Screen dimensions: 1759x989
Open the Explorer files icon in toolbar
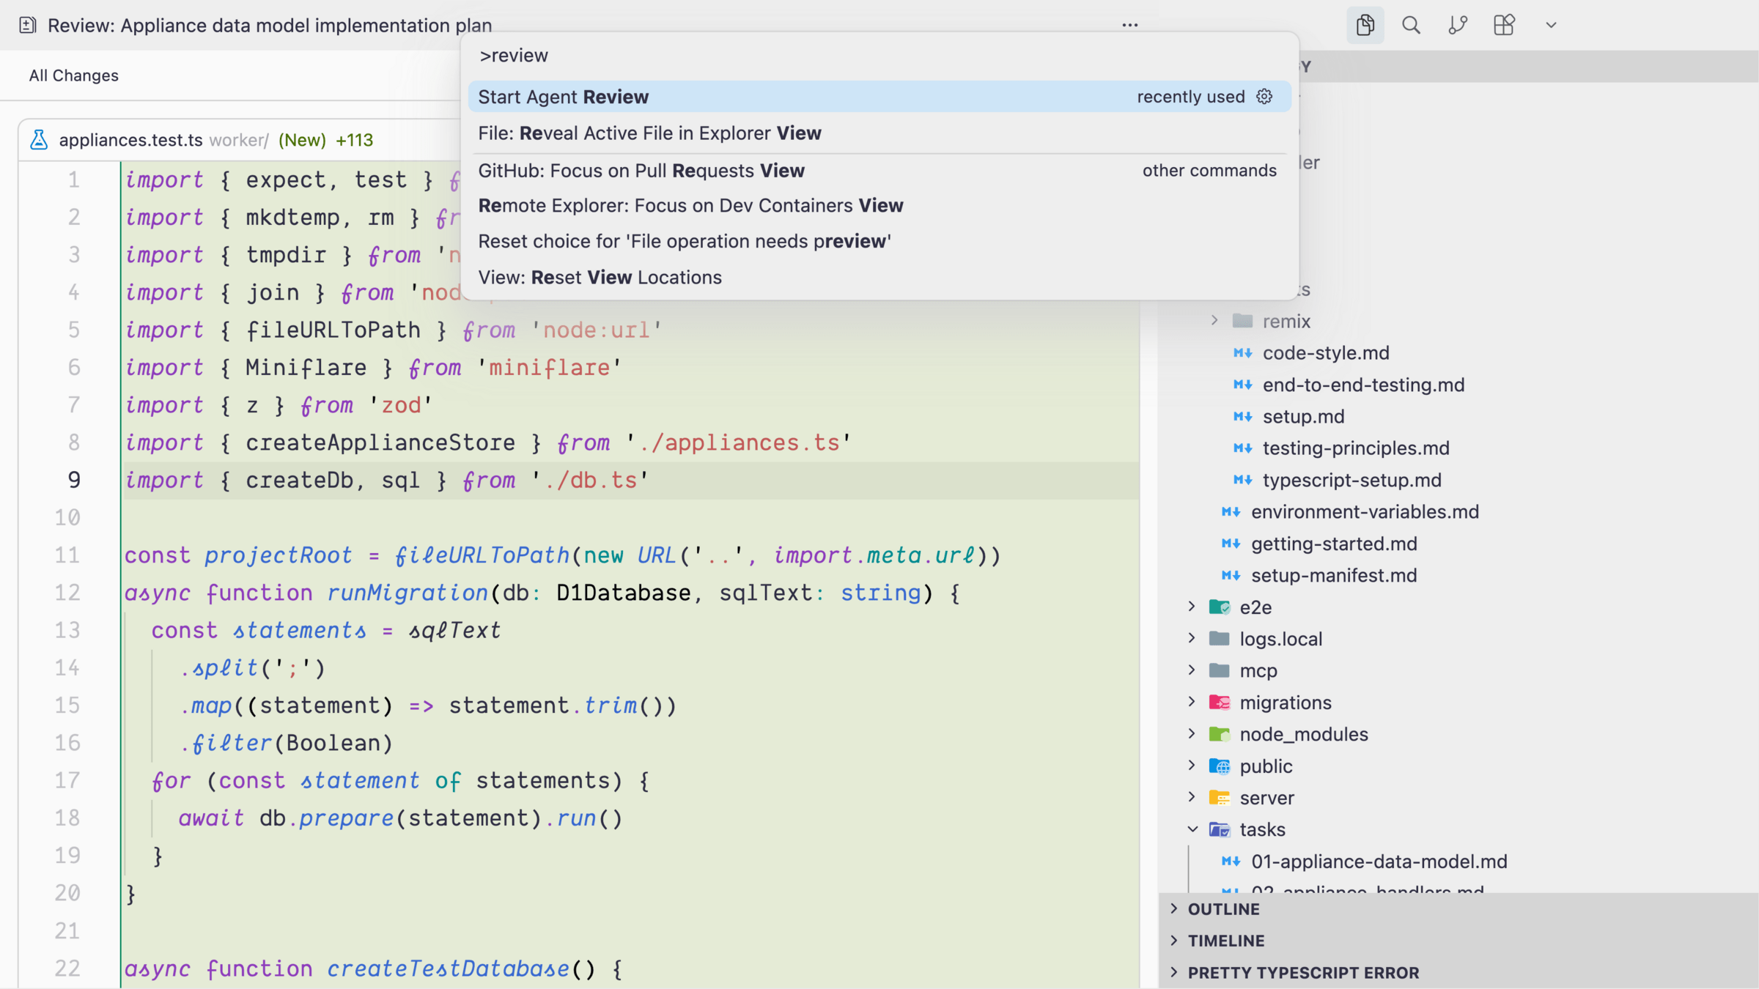tap(1365, 25)
